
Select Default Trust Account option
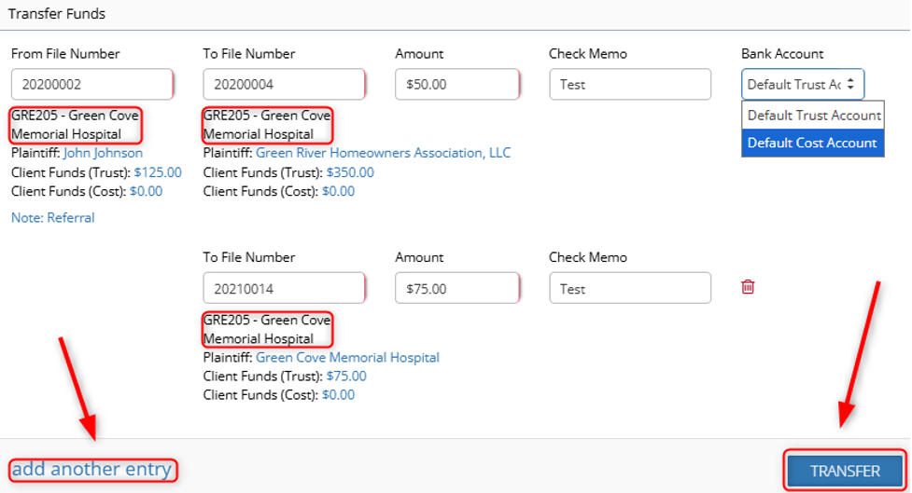pyautogui.click(x=813, y=115)
